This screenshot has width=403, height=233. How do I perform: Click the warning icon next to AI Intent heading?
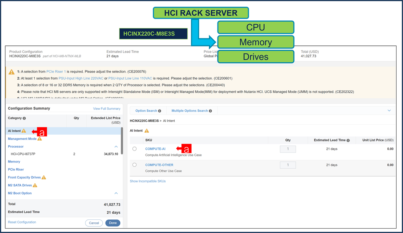[147, 131]
